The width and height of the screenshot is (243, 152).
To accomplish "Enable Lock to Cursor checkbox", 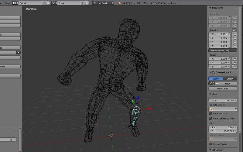I will [x=210, y=113].
